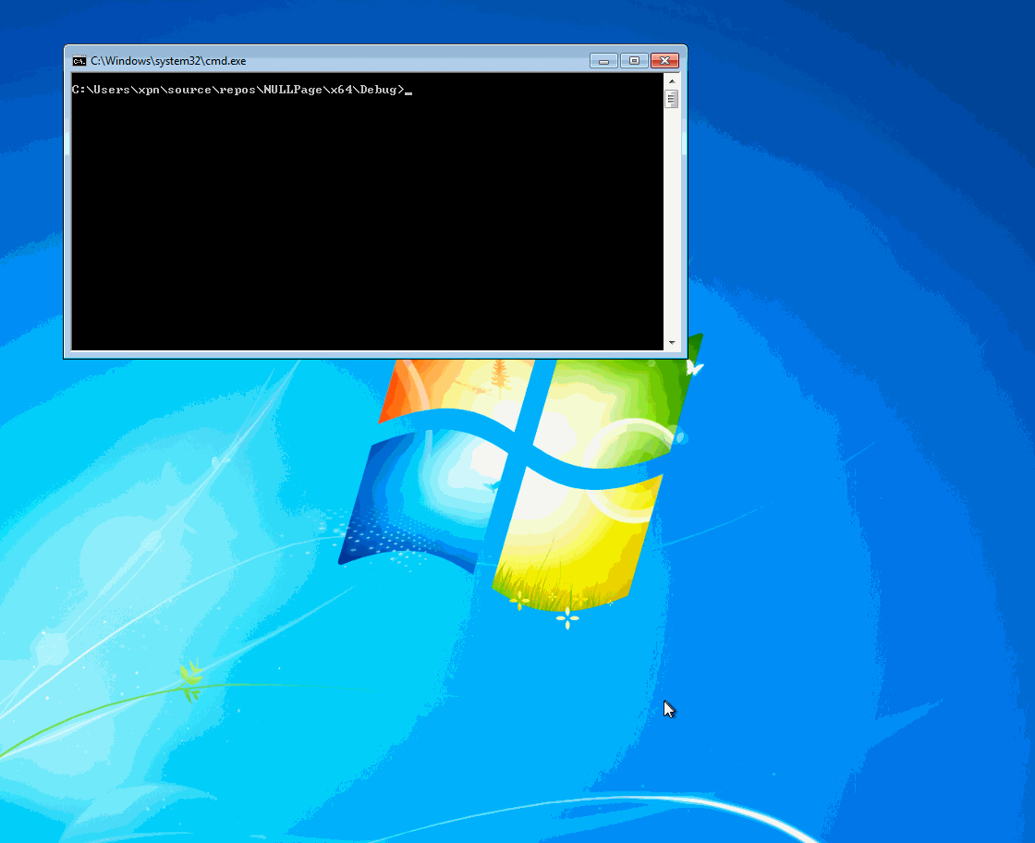Click the title text C:\Windows\system32\cmd.exe

pos(168,61)
